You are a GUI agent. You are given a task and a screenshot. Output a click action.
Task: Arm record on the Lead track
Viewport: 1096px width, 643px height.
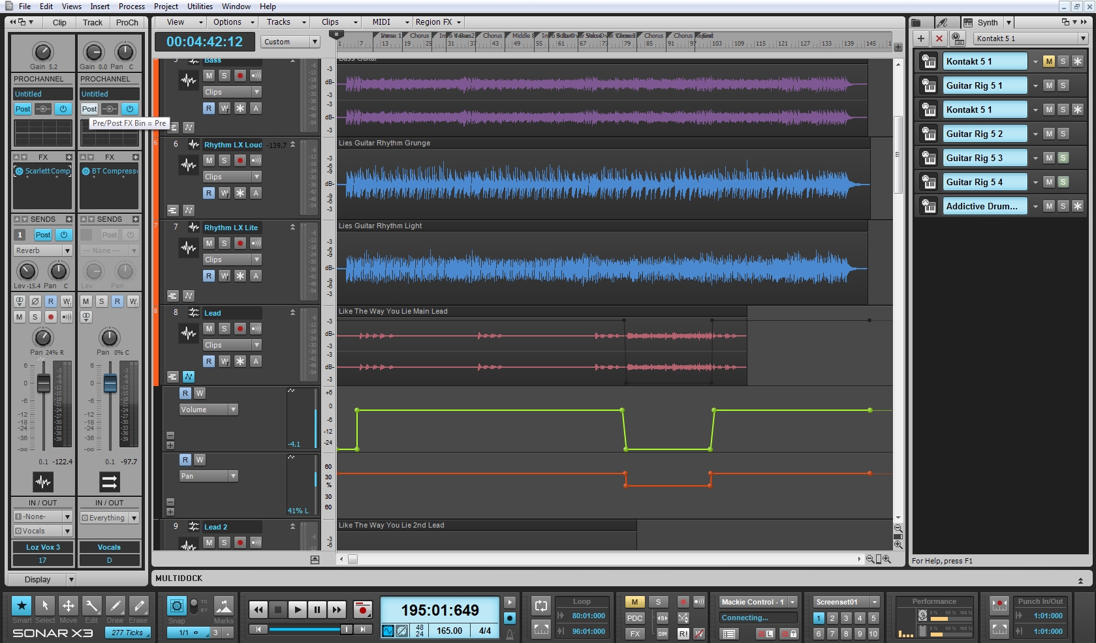tap(240, 329)
